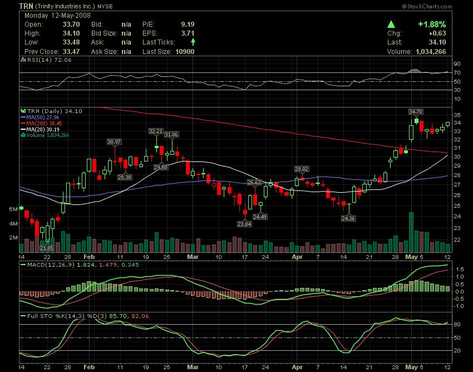Click the 28.02 price marker
The height and width of the screenshot is (372, 473).
click(x=302, y=169)
